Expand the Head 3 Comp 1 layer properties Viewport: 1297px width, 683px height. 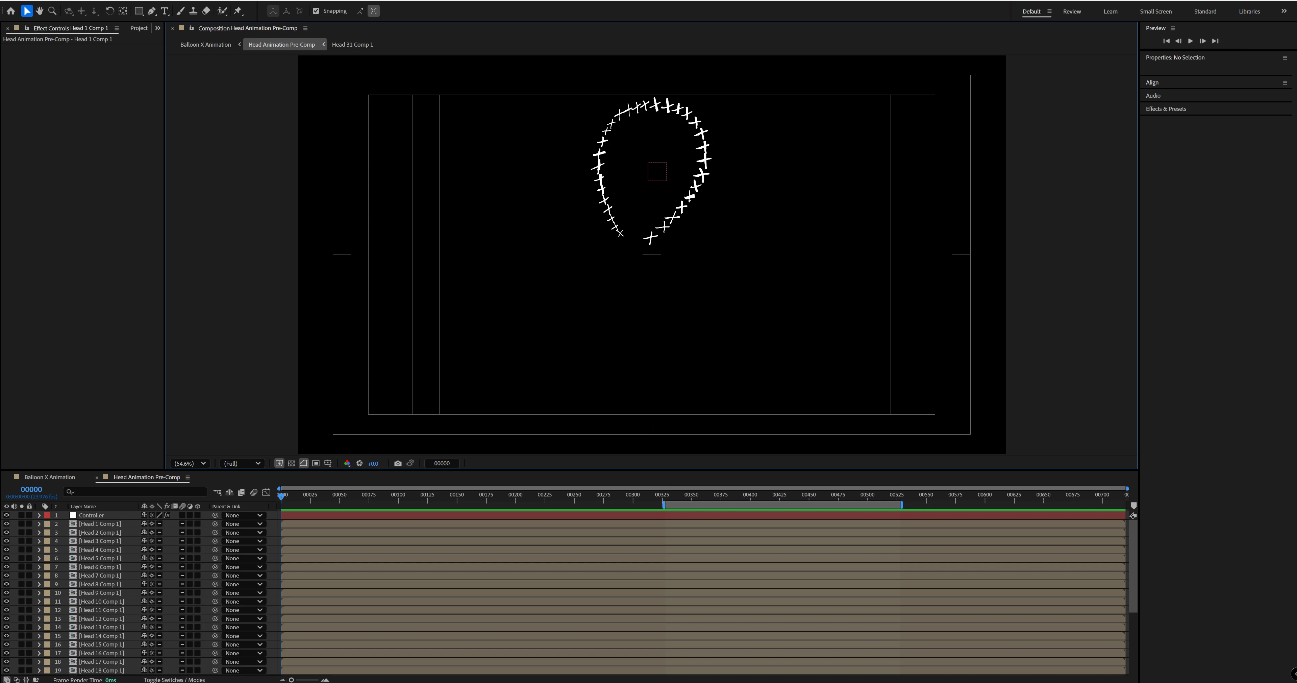coord(39,541)
